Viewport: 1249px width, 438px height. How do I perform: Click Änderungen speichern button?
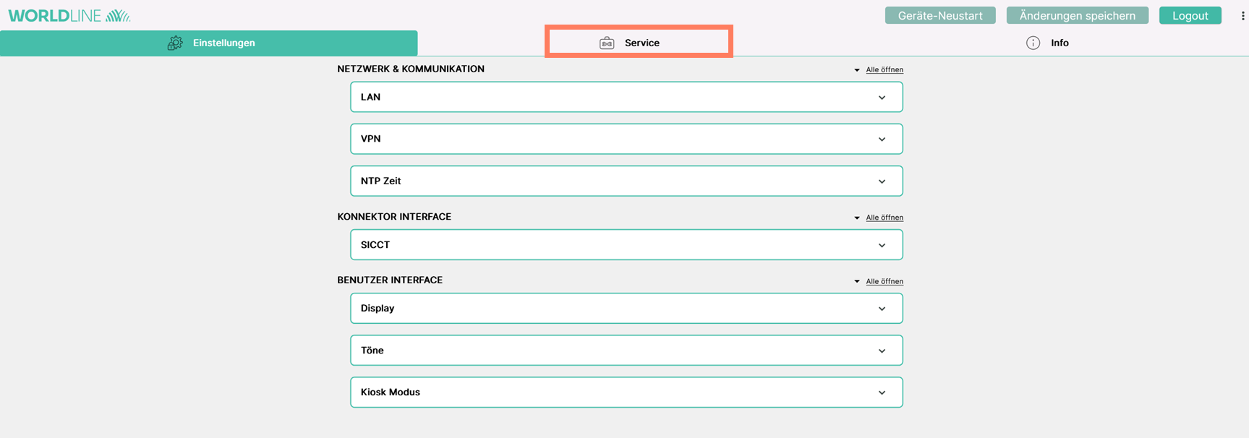(x=1078, y=16)
